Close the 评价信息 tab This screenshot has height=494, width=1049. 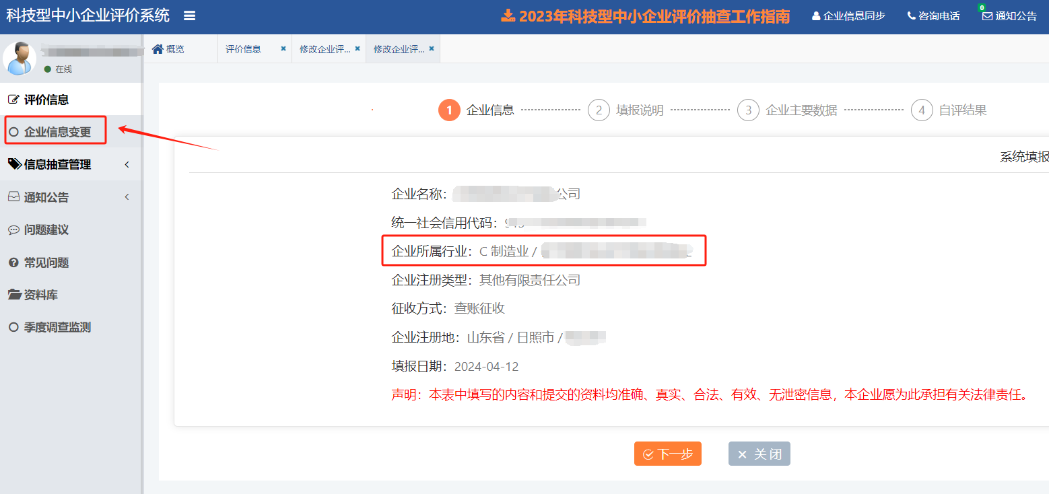(283, 48)
